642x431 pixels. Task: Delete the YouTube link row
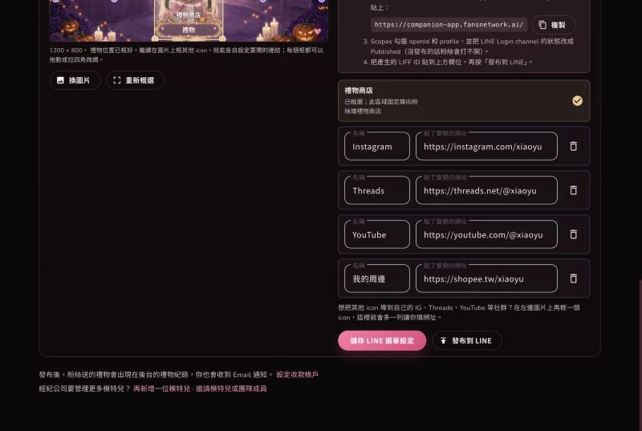click(x=573, y=234)
